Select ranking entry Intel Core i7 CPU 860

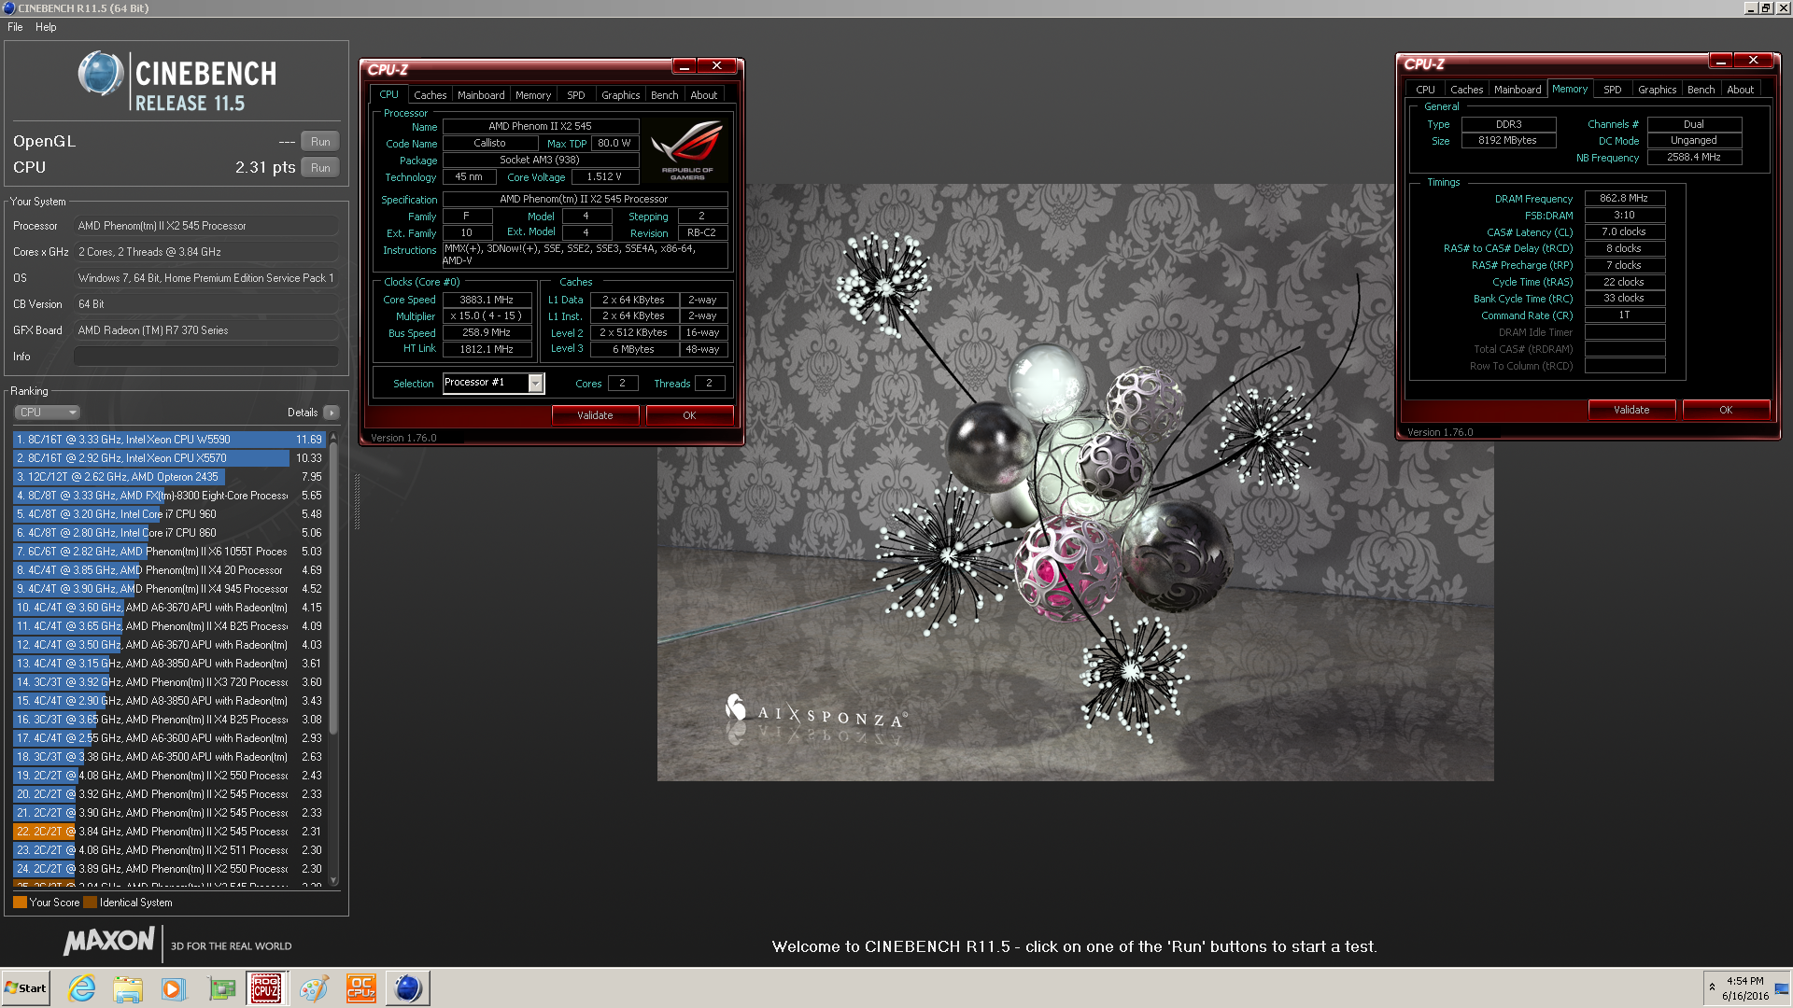[x=169, y=533]
